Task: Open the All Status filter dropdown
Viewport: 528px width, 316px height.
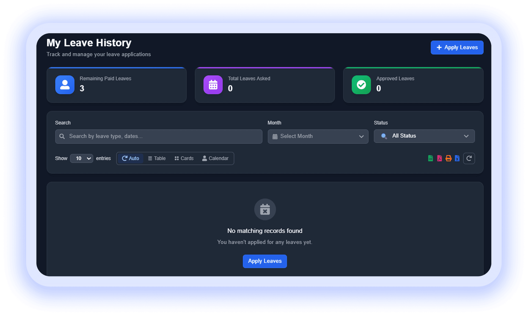Action: pos(424,136)
